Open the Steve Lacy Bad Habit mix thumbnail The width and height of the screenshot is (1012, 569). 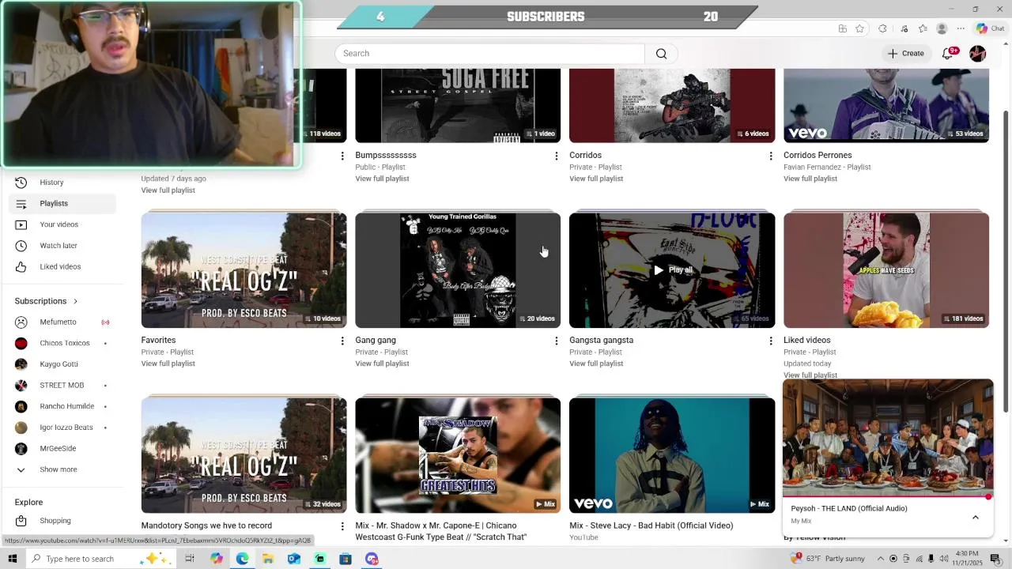pos(672,455)
